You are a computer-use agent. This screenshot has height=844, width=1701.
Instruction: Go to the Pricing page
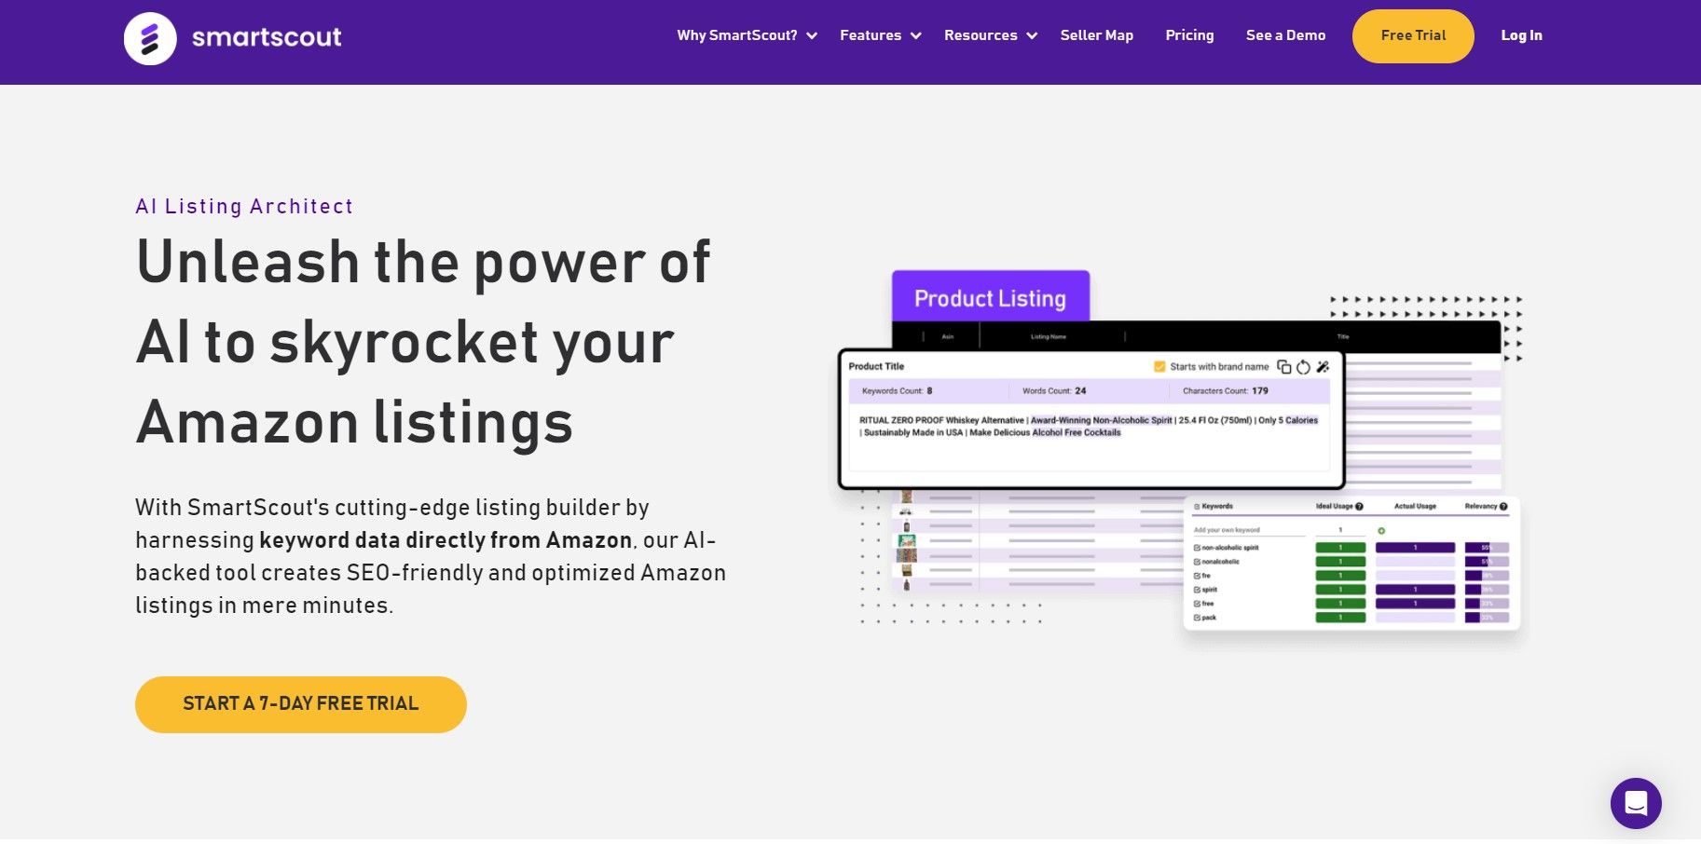click(x=1189, y=35)
